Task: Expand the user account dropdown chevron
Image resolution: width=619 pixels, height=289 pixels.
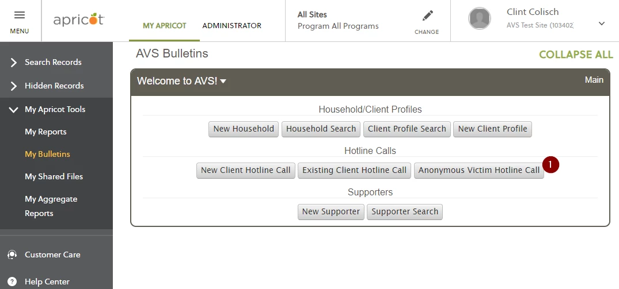Action: pos(601,24)
